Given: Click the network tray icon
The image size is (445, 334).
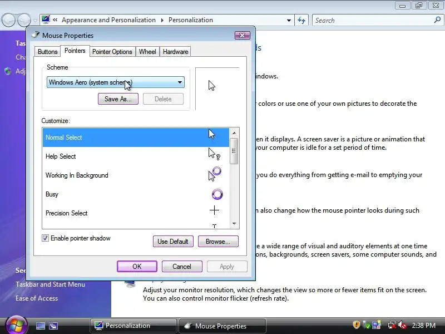Looking at the screenshot, I should [392, 325].
